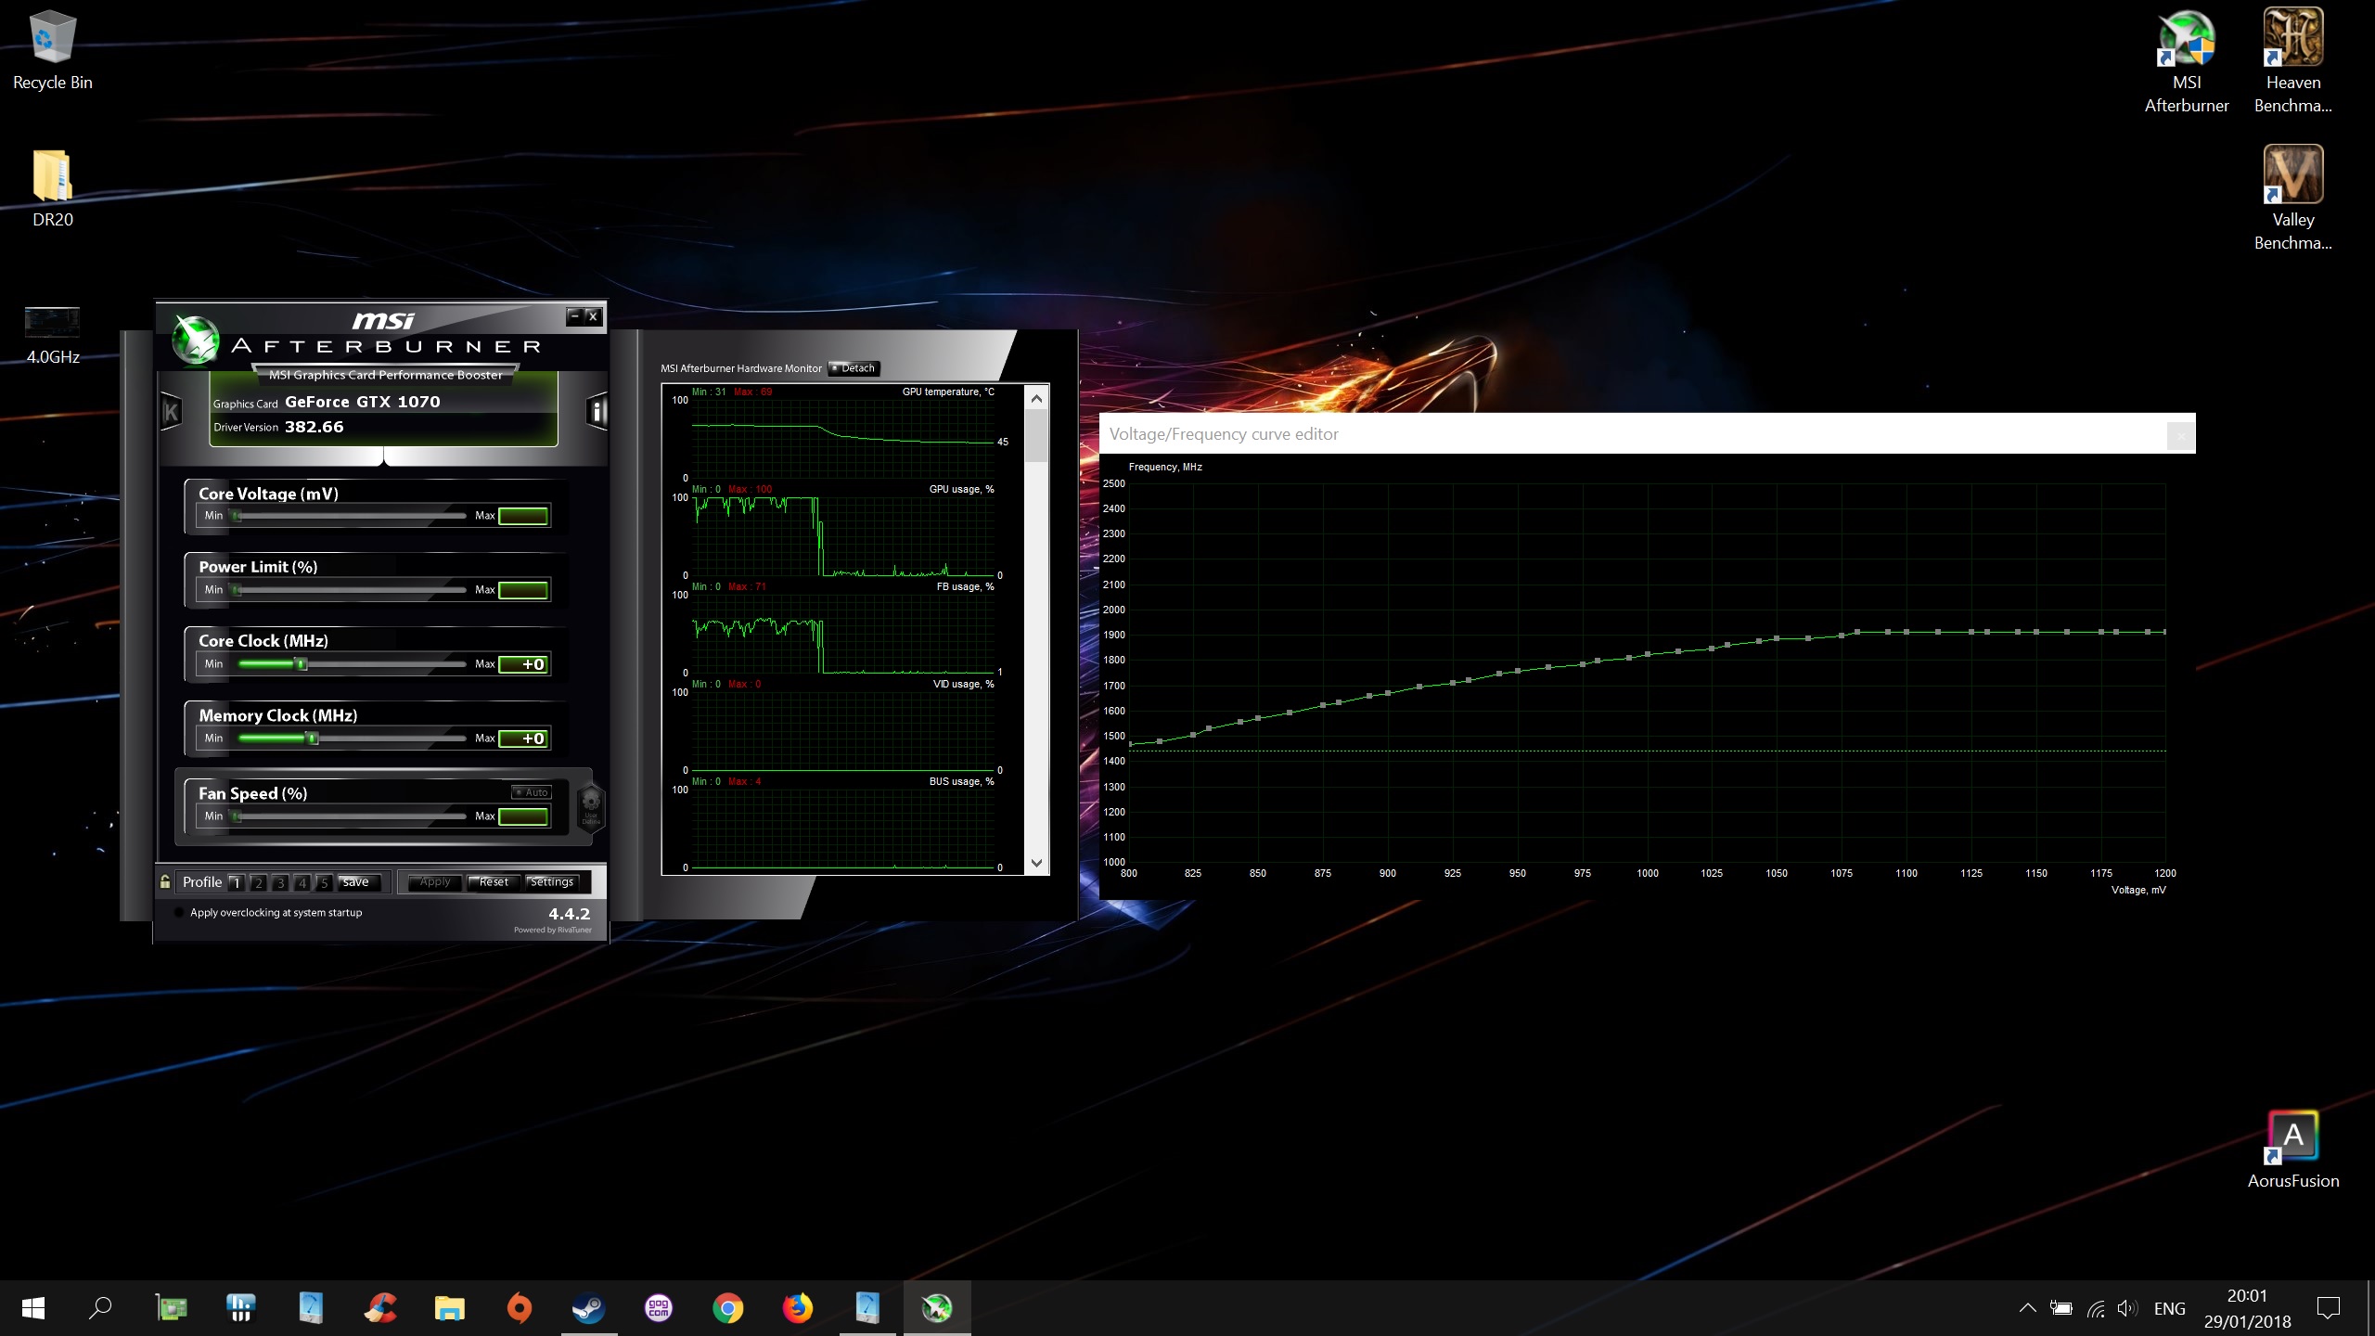
Task: Click the Core Clock slider handle
Action: (301, 664)
